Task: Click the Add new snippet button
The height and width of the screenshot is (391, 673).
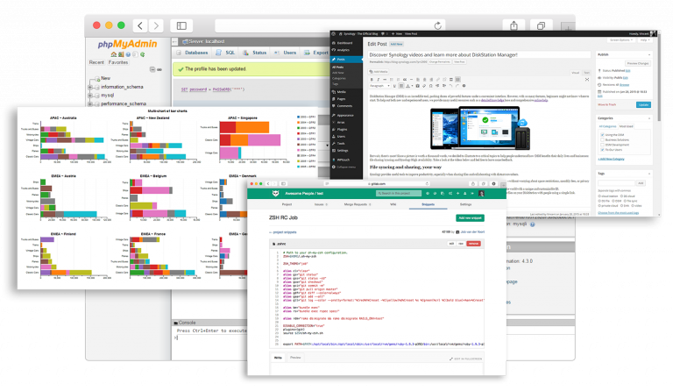Action: coord(470,218)
